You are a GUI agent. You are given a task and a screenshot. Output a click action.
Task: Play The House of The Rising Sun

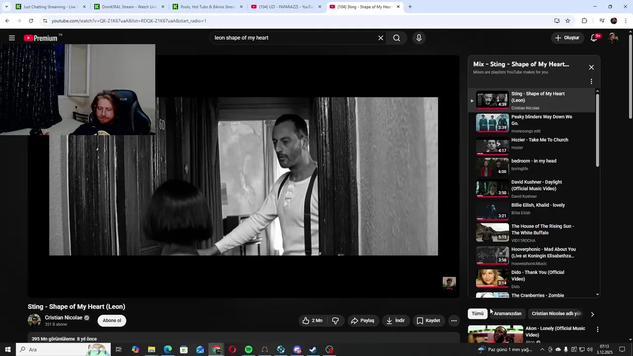tap(532, 233)
